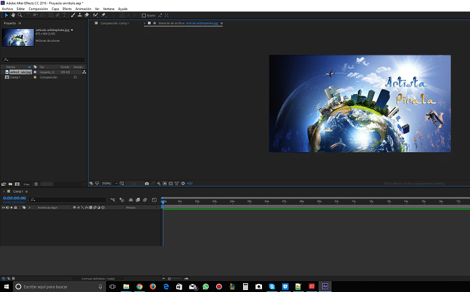The width and height of the screenshot is (470, 292).
Task: Toggle hide Shy layers in timeline
Action: point(131,199)
